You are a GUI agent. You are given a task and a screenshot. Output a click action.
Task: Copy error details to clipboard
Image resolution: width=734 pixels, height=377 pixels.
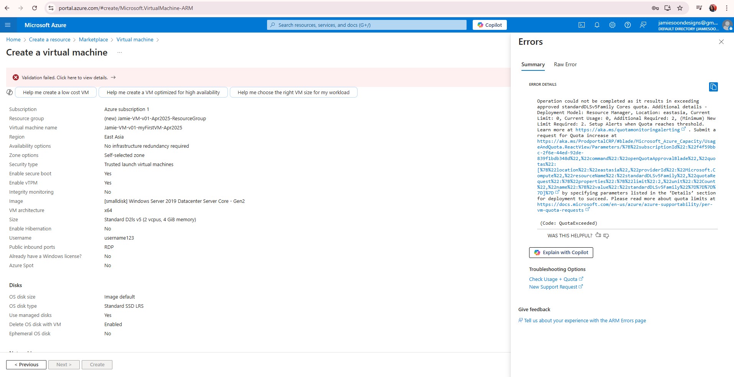[x=713, y=87]
